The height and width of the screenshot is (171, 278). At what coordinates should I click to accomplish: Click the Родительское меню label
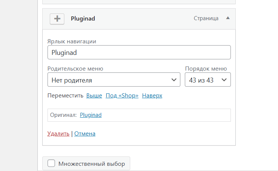(x=75, y=69)
